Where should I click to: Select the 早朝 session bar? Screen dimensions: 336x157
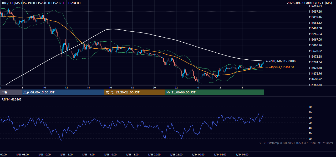pos(11,92)
